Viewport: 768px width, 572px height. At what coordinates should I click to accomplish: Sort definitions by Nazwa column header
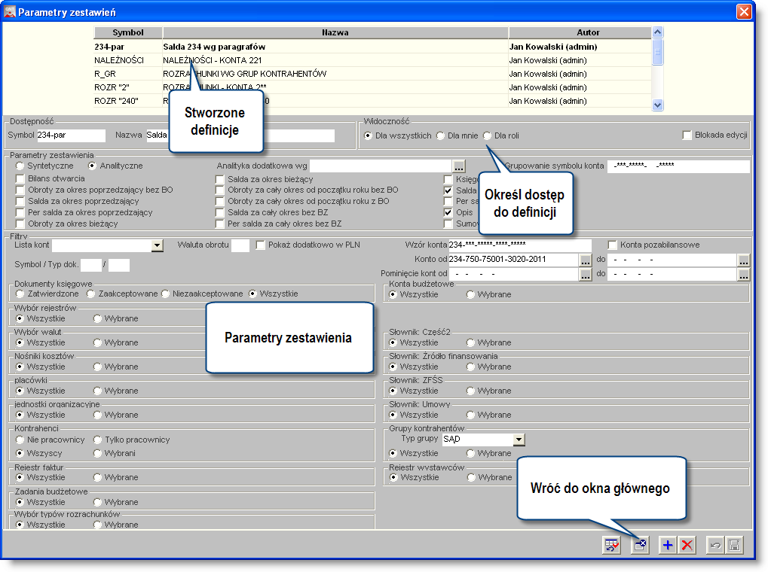click(x=335, y=32)
